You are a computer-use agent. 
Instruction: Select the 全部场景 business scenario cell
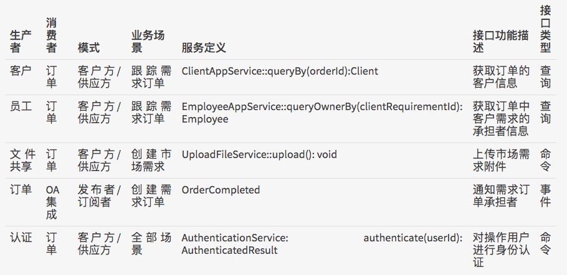click(151, 244)
